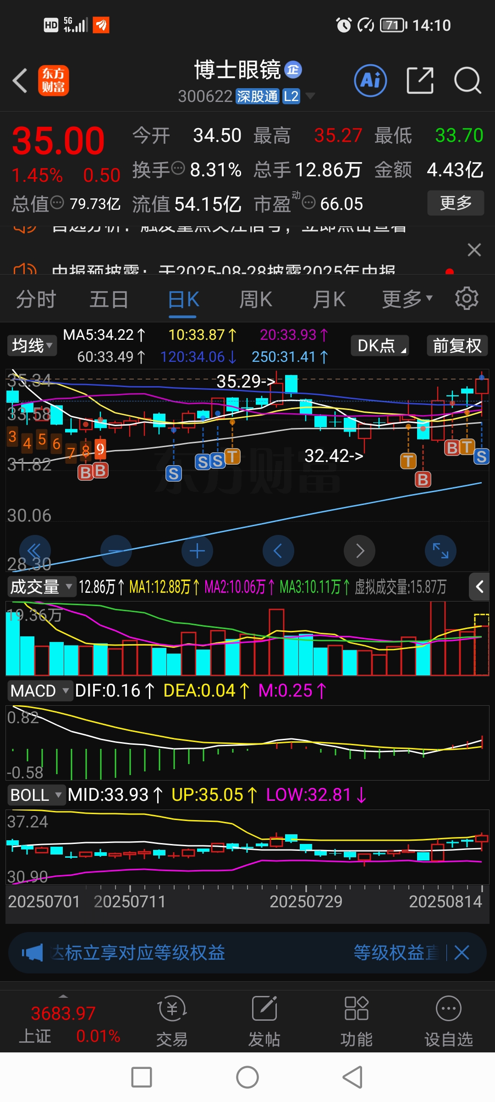Zoom in chart with plus button
The image size is (495, 1102).
197,551
